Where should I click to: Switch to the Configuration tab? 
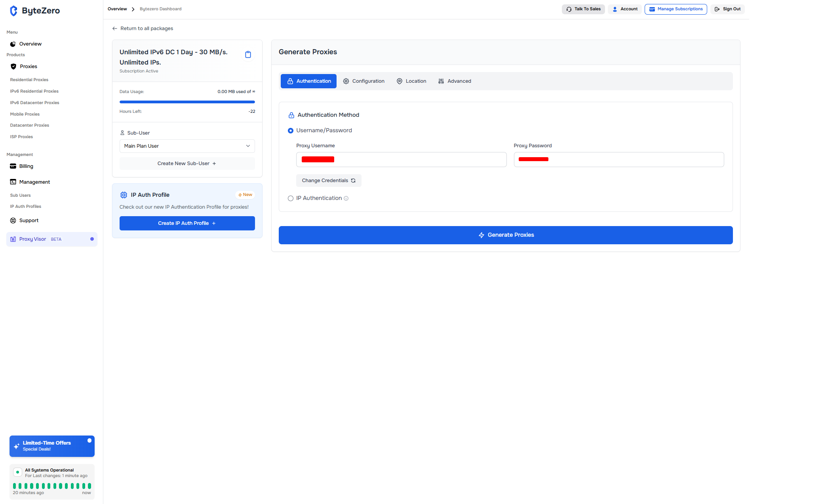[363, 81]
